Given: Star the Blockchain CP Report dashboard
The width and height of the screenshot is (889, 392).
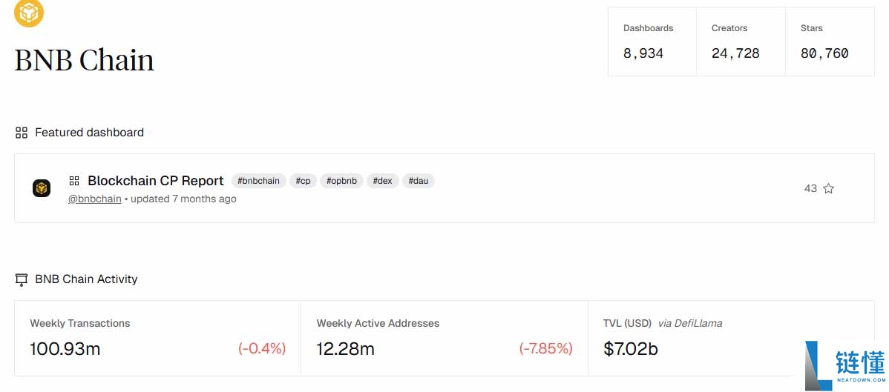Looking at the screenshot, I should 828,188.
